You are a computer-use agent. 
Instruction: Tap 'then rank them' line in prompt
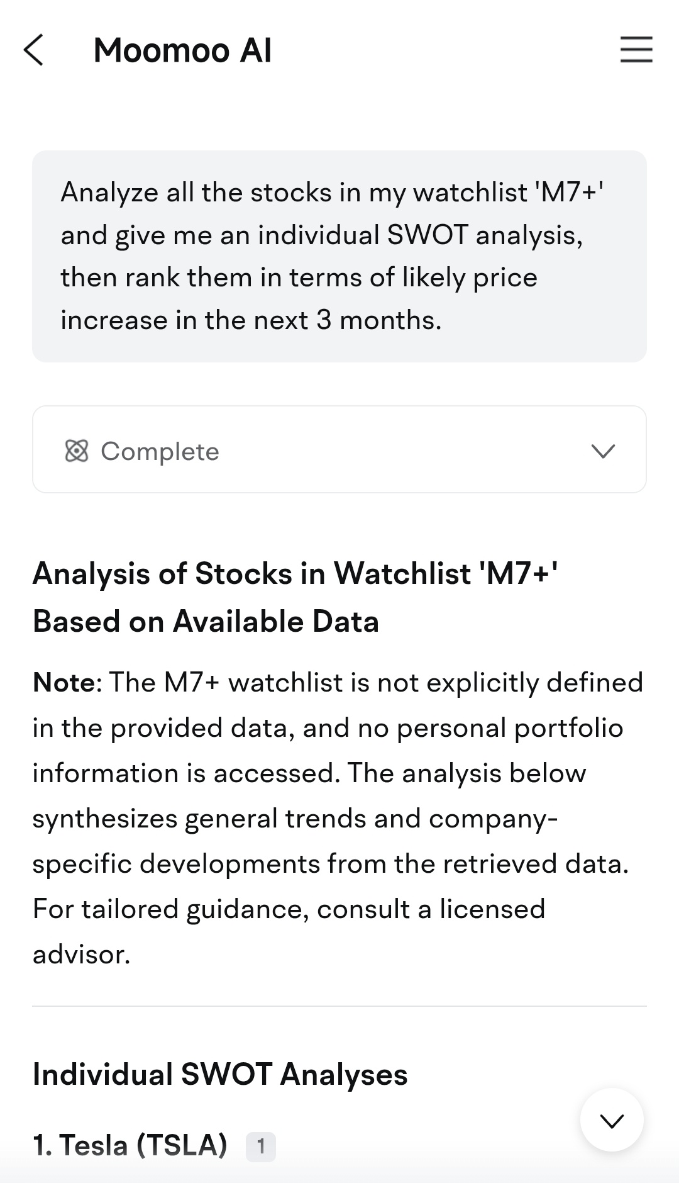coord(299,278)
